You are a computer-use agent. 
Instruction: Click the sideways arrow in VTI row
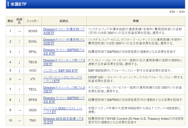point(19,79)
